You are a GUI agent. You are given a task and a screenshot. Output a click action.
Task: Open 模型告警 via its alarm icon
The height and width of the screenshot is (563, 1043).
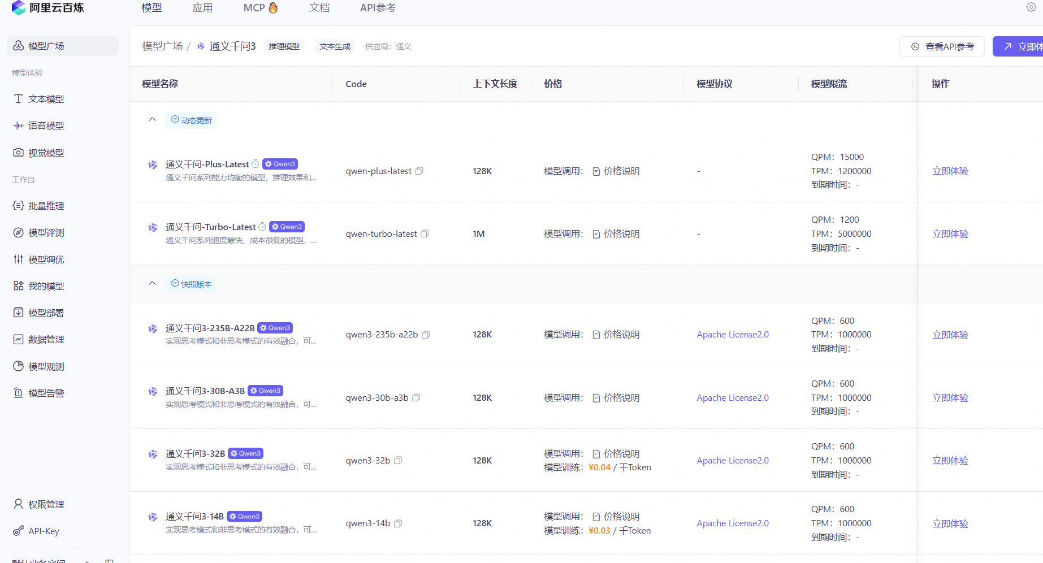(x=19, y=393)
